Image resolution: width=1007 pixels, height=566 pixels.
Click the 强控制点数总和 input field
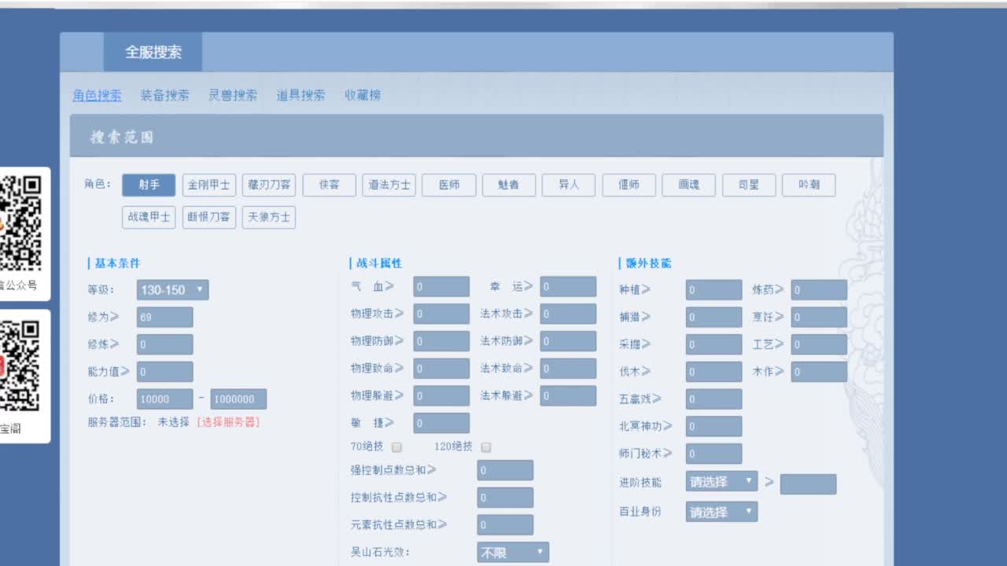coord(505,470)
